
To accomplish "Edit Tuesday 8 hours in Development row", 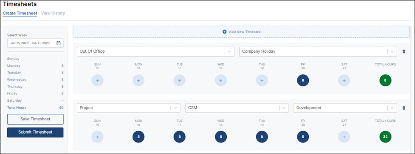I will click(179, 137).
